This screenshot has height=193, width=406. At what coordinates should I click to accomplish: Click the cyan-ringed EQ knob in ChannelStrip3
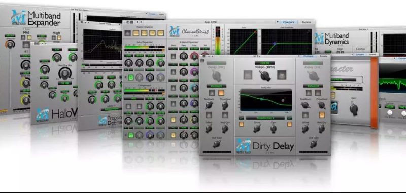coord(194,88)
